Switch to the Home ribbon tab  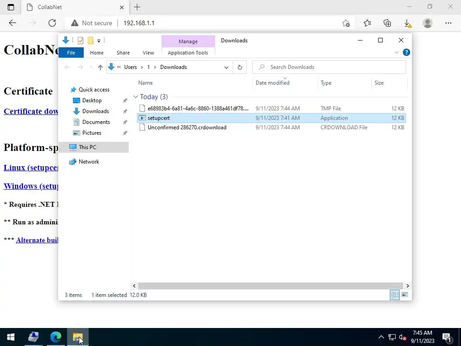(x=97, y=53)
